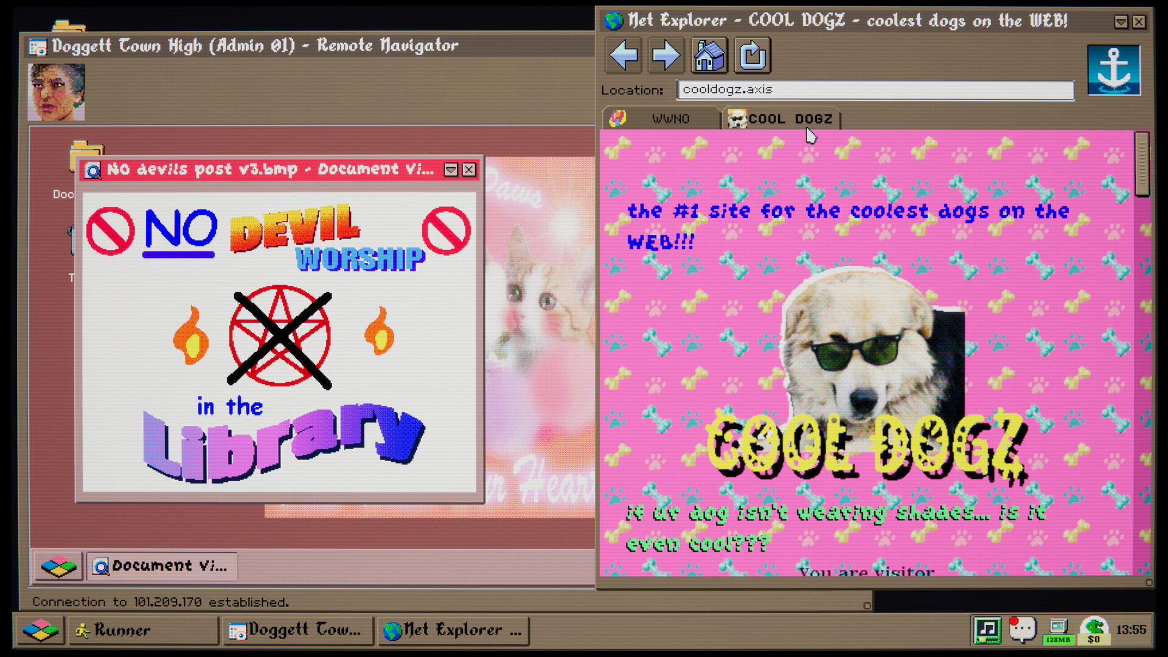
Task: Click Document Vi... in the remote taskbar
Action: pos(162,566)
